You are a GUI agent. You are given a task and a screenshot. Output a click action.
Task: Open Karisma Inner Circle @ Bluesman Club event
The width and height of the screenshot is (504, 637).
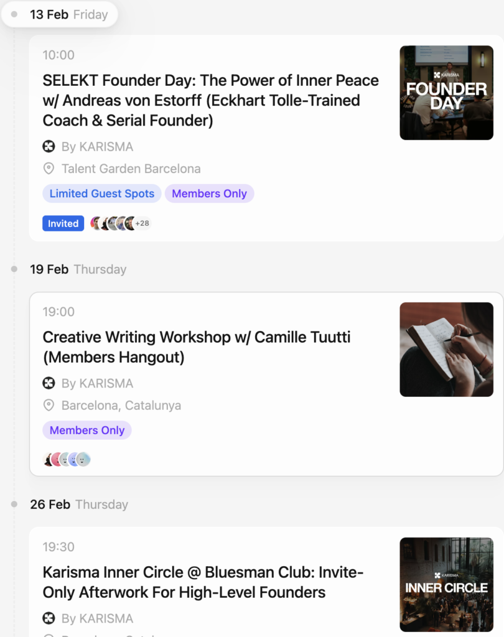(203, 582)
